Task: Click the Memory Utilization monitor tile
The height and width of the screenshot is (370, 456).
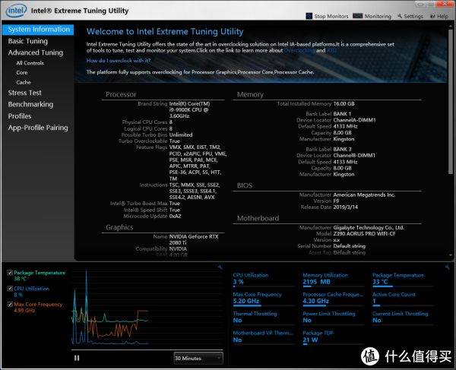Action: (334, 279)
